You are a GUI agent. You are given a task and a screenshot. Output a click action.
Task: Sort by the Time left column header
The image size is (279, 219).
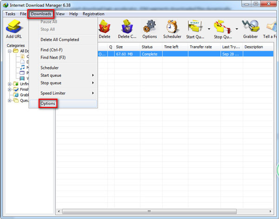coord(175,47)
